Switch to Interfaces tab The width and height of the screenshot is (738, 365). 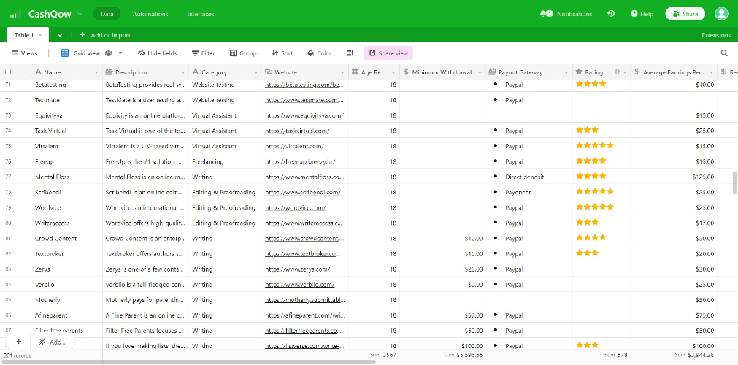pyautogui.click(x=201, y=14)
